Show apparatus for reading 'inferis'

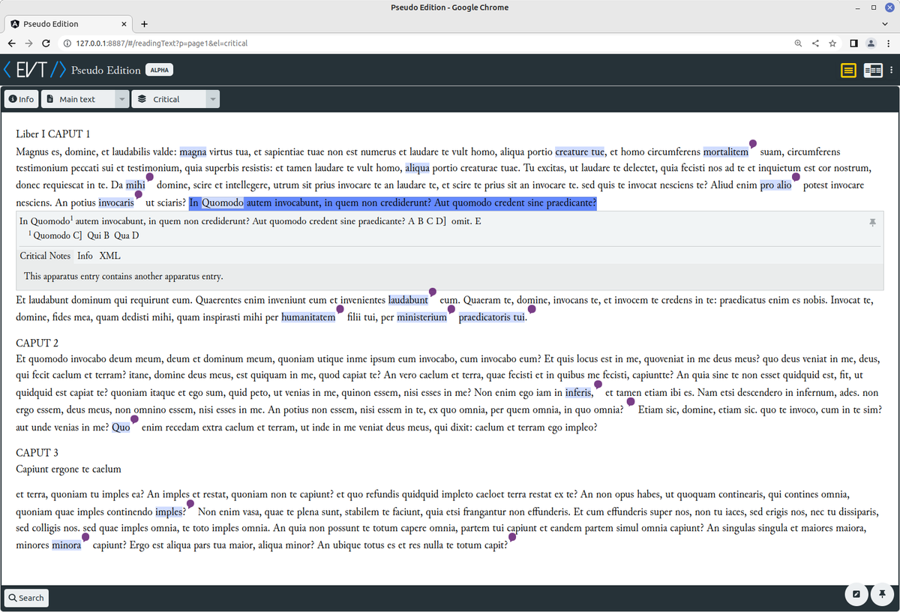578,392
